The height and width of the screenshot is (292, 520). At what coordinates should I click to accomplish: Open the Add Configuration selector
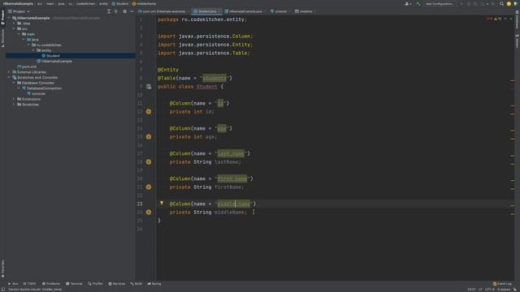click(x=439, y=3)
